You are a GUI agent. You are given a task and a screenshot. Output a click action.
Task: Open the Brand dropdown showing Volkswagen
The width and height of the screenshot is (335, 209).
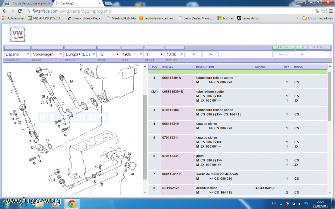pos(47,54)
